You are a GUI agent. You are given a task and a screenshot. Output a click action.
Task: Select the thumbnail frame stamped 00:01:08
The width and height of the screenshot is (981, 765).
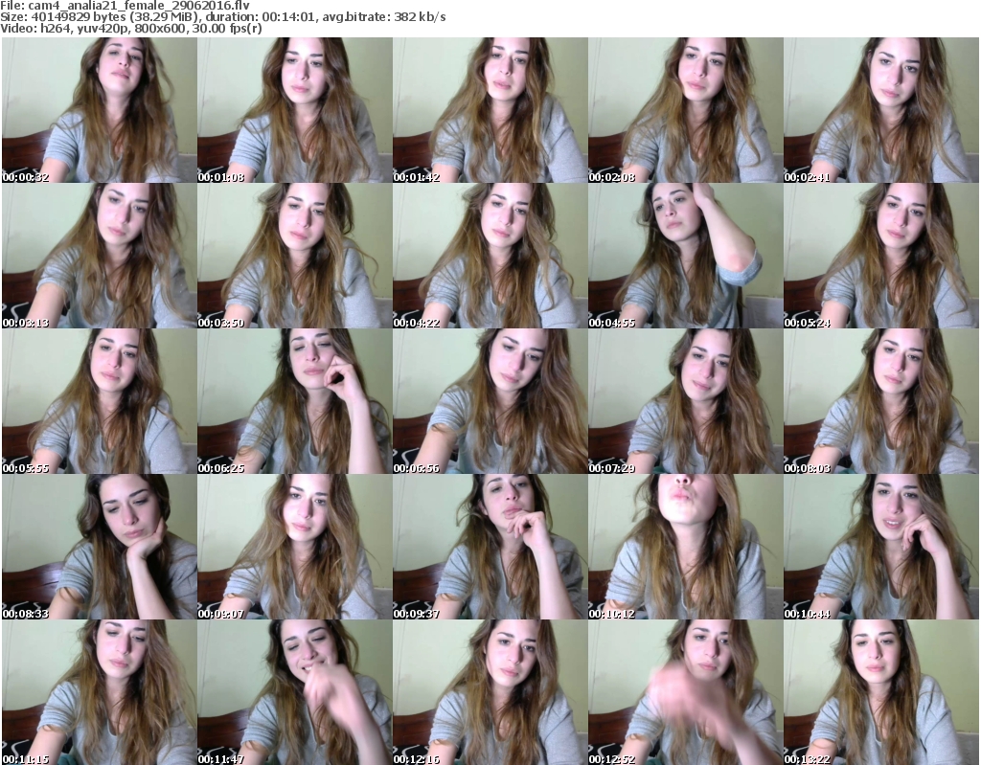point(295,110)
